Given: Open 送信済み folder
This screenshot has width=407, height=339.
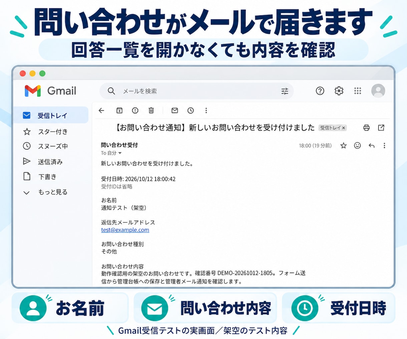Looking at the screenshot, I should click(43, 162).
